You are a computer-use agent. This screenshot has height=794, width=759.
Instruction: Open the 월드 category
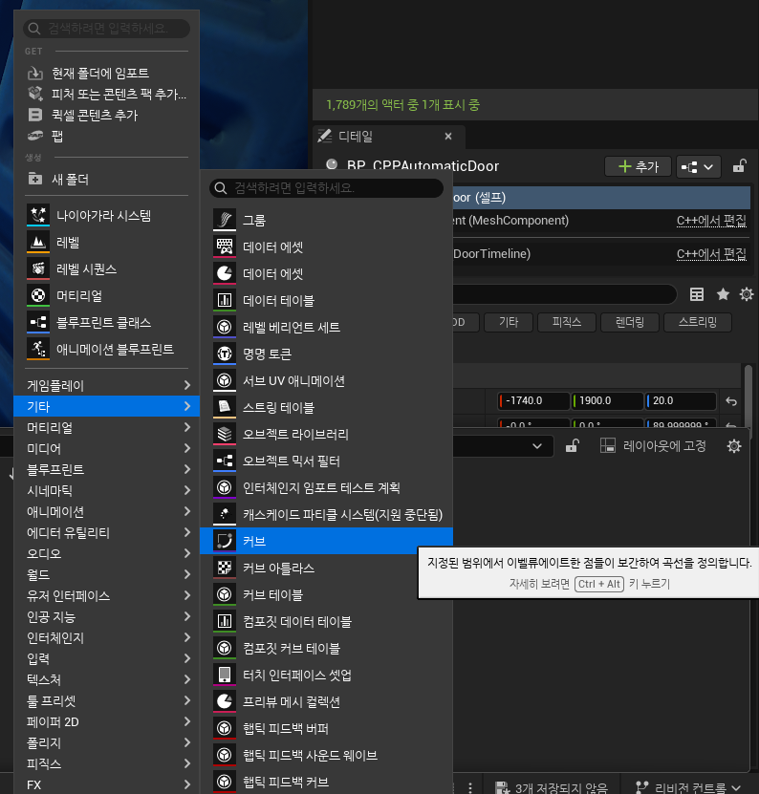(106, 575)
